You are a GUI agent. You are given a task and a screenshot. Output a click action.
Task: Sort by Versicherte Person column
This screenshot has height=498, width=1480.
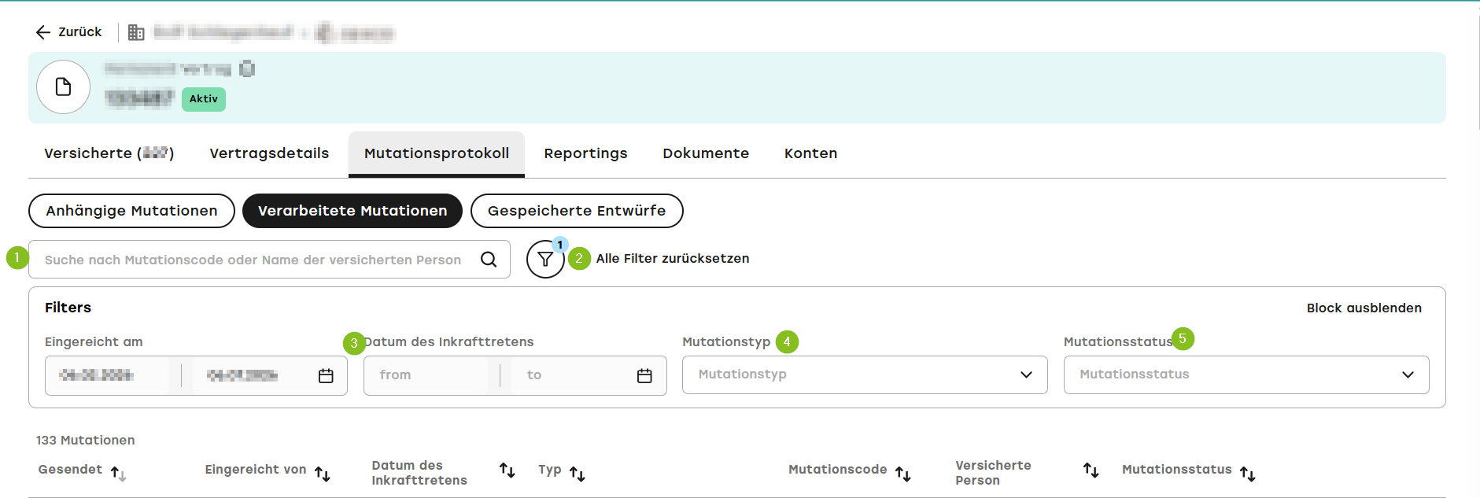(x=1091, y=470)
